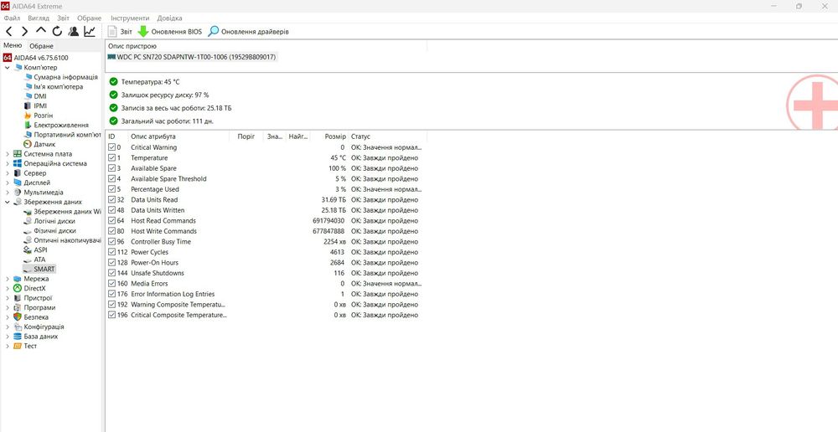The width and height of the screenshot is (838, 432).
Task: Toggle the Host Write Commands checkbox
Action: (x=111, y=231)
